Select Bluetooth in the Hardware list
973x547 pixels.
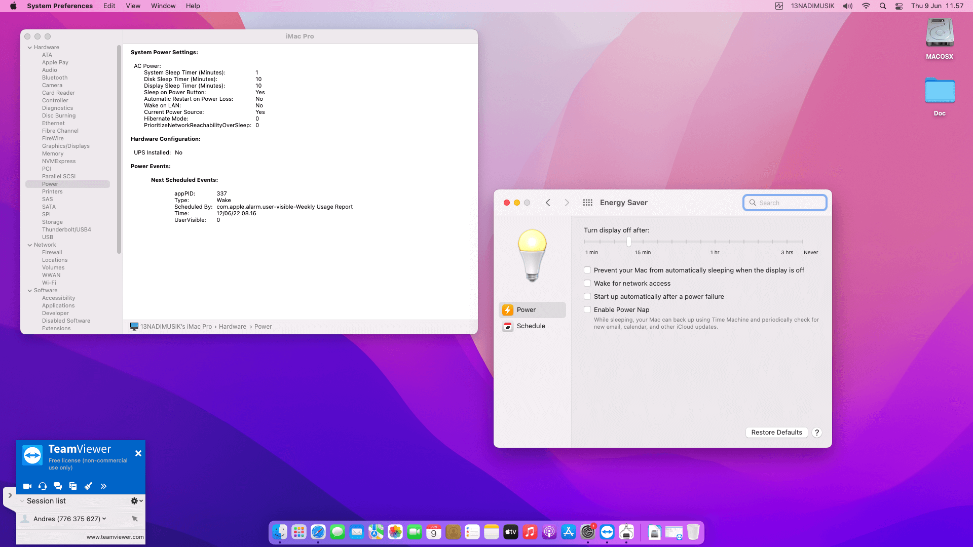pos(55,78)
